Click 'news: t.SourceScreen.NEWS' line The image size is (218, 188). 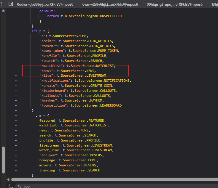[65, 130]
